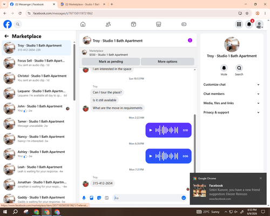Open a new browser tab

(x=112, y=4)
